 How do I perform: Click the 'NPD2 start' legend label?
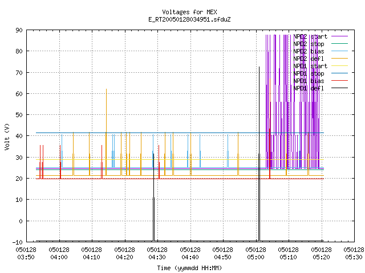(x=310, y=36)
